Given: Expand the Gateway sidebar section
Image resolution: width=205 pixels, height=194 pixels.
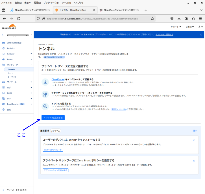Looking at the screenshot, I should [31, 54].
